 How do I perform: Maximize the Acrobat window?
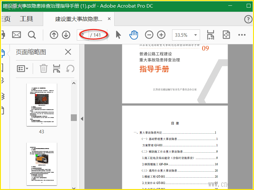pyautogui.click(x=249, y=6)
